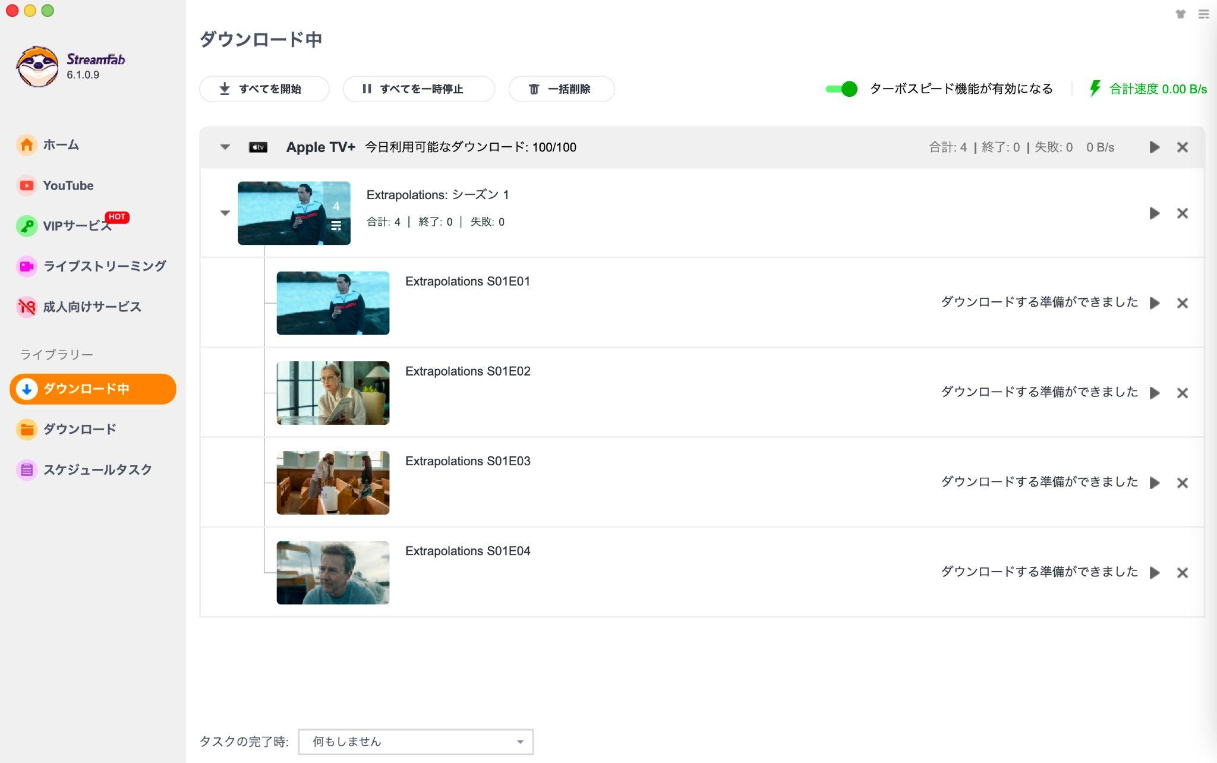Collapse the Extrapolations シーズン 1 episode list
1217x763 pixels.
225,213
